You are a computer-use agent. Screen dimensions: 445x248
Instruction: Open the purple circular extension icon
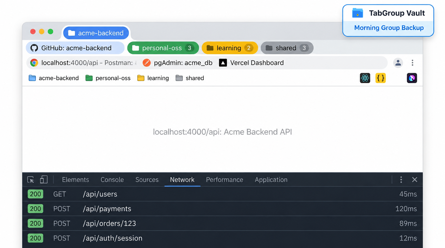412,78
